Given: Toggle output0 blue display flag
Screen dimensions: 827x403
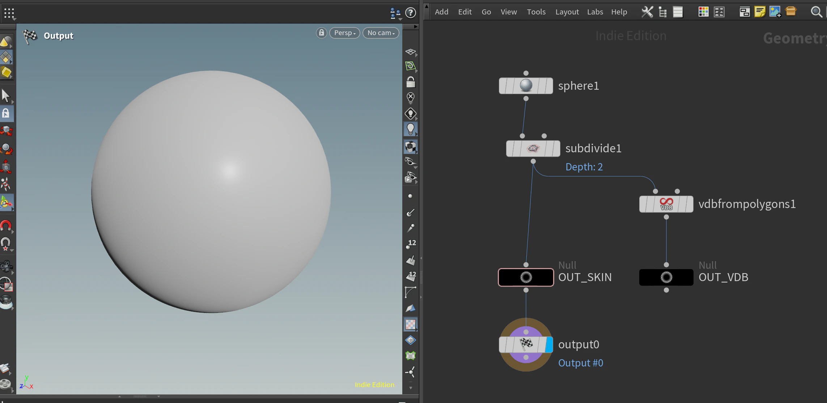Looking at the screenshot, I should click(549, 344).
